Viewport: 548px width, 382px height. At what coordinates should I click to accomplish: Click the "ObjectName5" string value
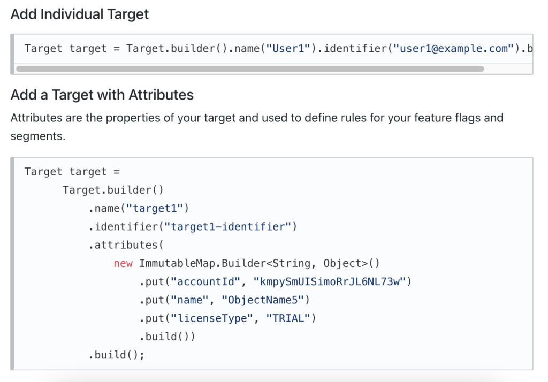point(262,300)
